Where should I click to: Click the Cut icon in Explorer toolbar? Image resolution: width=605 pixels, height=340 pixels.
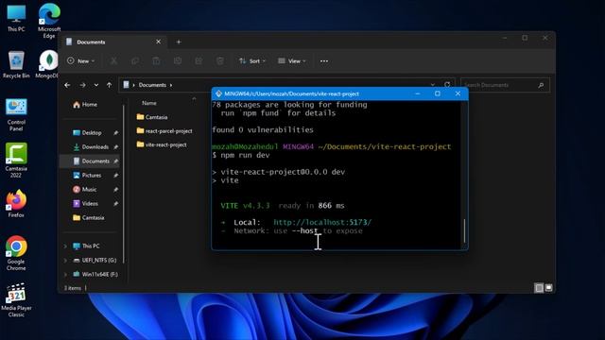[113, 60]
